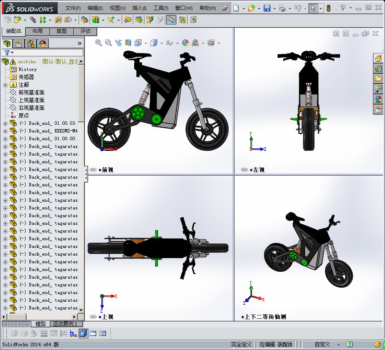
Task: Toggle the Four View viewport layout button
Action: (x=103, y=333)
